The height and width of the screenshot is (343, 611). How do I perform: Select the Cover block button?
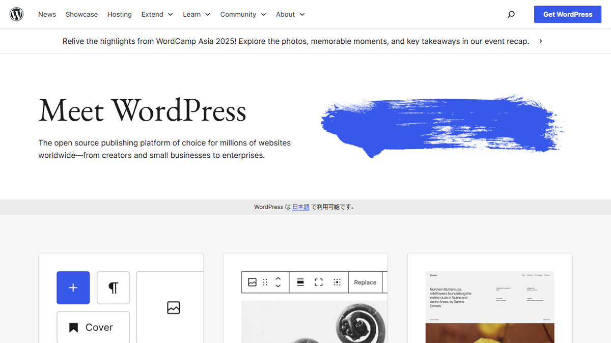coord(93,327)
